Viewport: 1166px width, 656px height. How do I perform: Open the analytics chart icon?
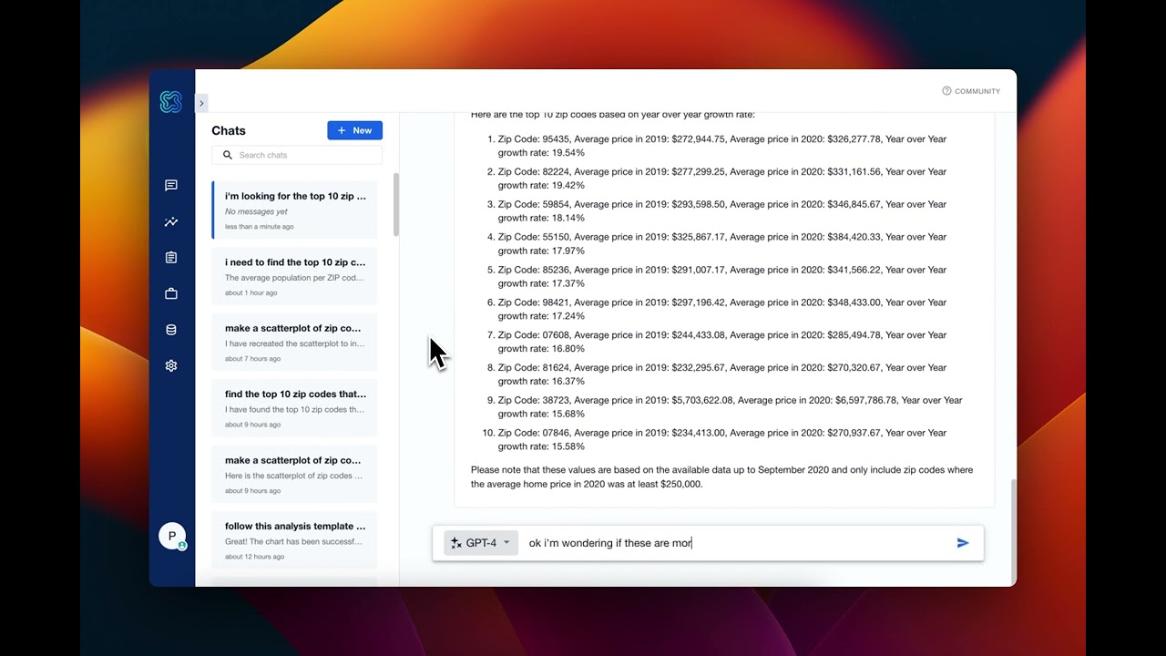[171, 221]
